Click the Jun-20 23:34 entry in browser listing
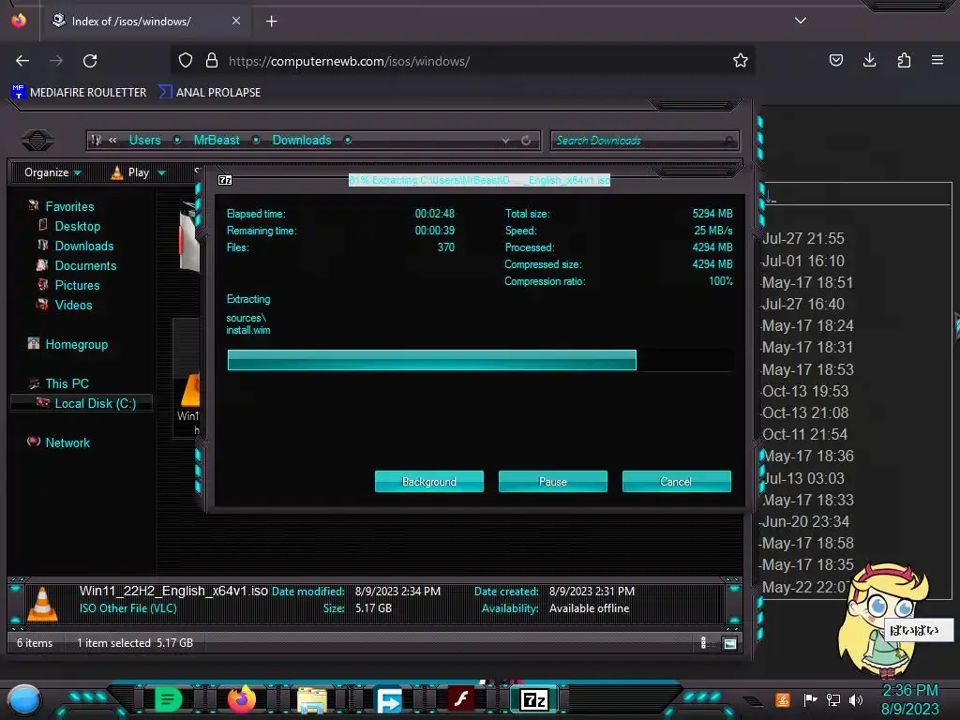The height and width of the screenshot is (720, 960). 804,521
